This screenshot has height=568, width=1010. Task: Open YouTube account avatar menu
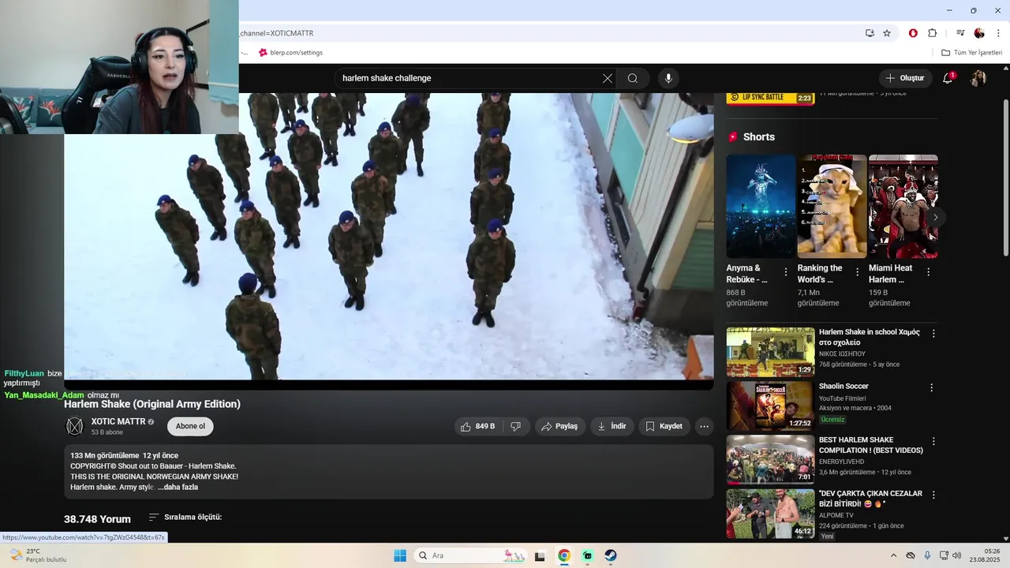click(x=978, y=78)
